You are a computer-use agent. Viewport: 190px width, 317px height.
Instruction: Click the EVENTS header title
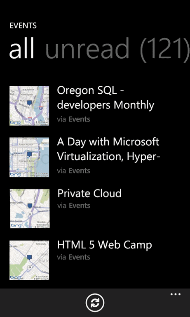(23, 26)
